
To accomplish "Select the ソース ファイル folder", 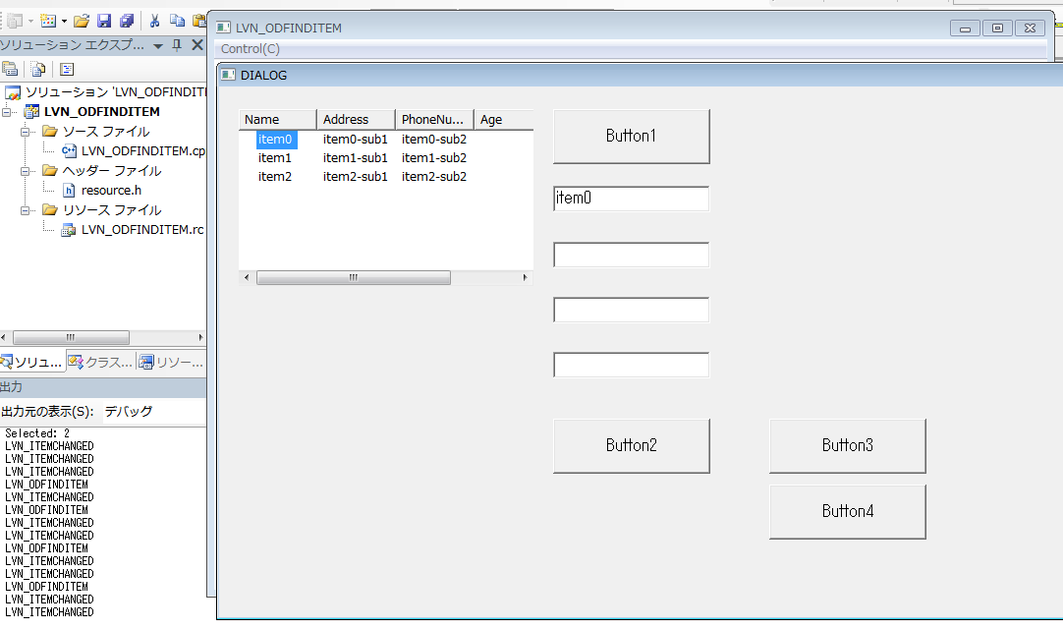I will [x=106, y=132].
